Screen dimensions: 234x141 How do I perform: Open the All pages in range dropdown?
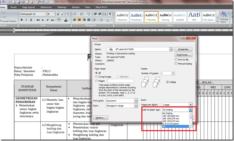(x=136, y=106)
